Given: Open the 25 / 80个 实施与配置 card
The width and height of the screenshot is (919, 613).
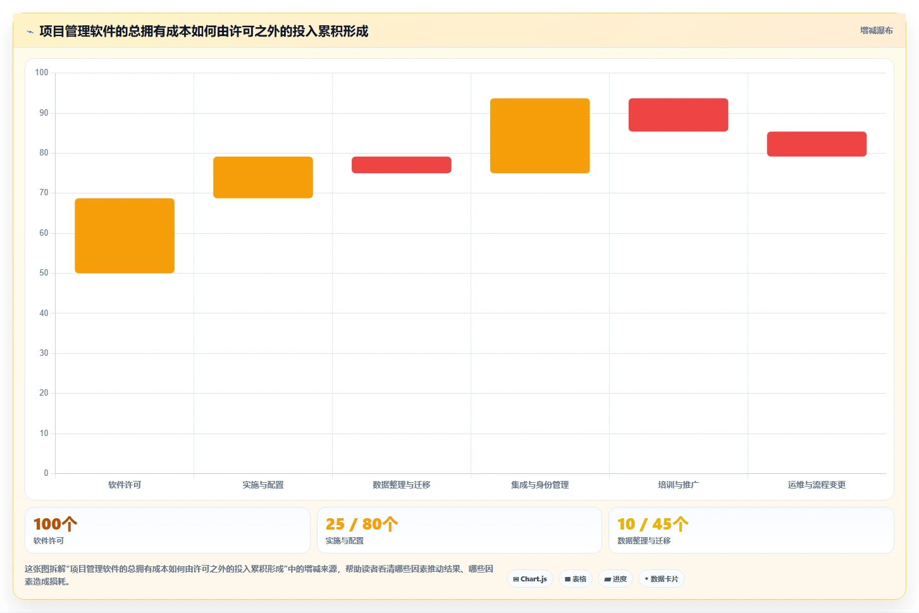Looking at the screenshot, I should point(459,530).
